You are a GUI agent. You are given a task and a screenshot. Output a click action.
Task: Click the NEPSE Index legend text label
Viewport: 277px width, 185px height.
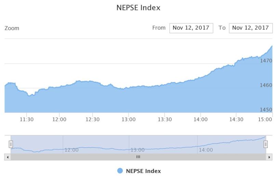point(143,171)
